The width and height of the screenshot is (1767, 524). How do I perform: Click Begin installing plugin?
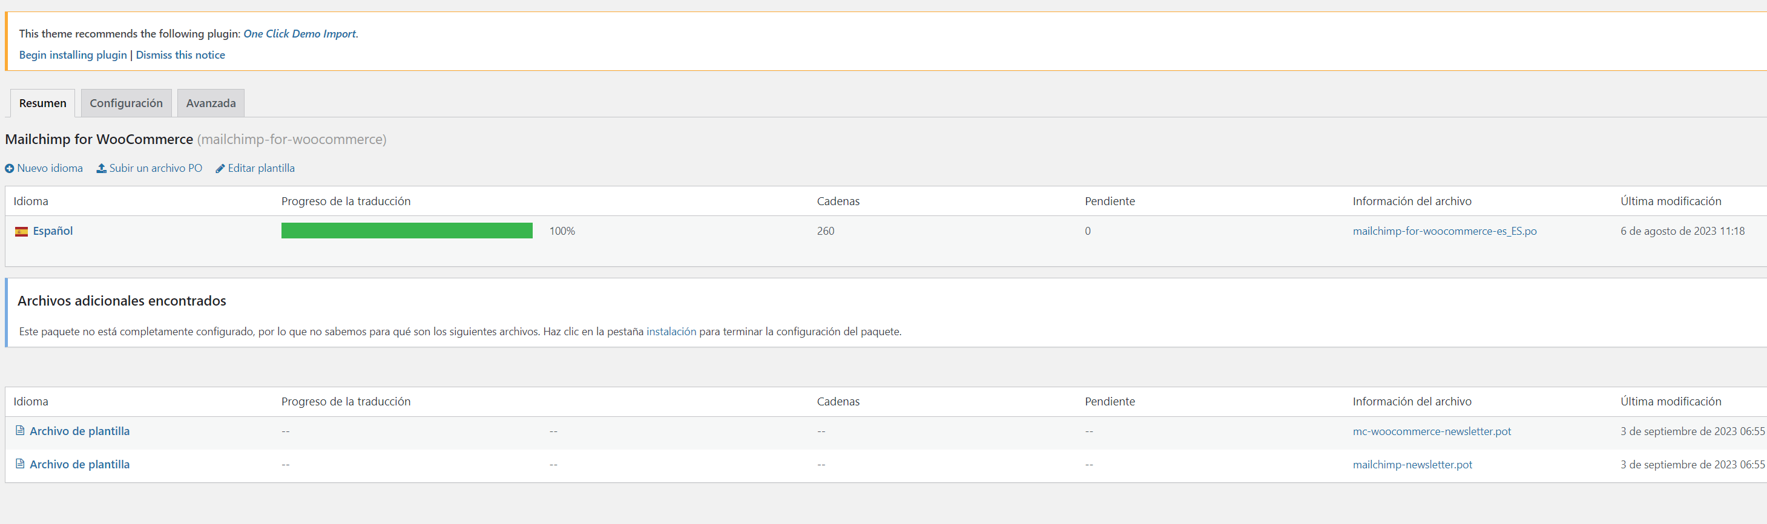[73, 55]
